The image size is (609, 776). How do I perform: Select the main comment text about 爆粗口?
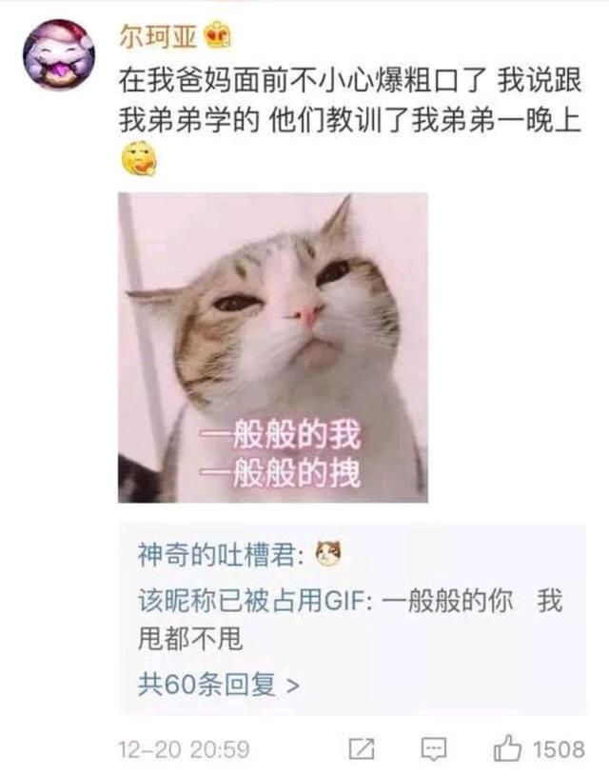[350, 101]
